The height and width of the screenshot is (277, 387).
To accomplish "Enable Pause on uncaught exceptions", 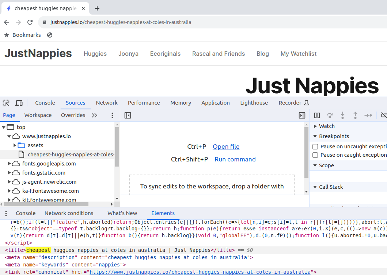I will tap(315, 147).
